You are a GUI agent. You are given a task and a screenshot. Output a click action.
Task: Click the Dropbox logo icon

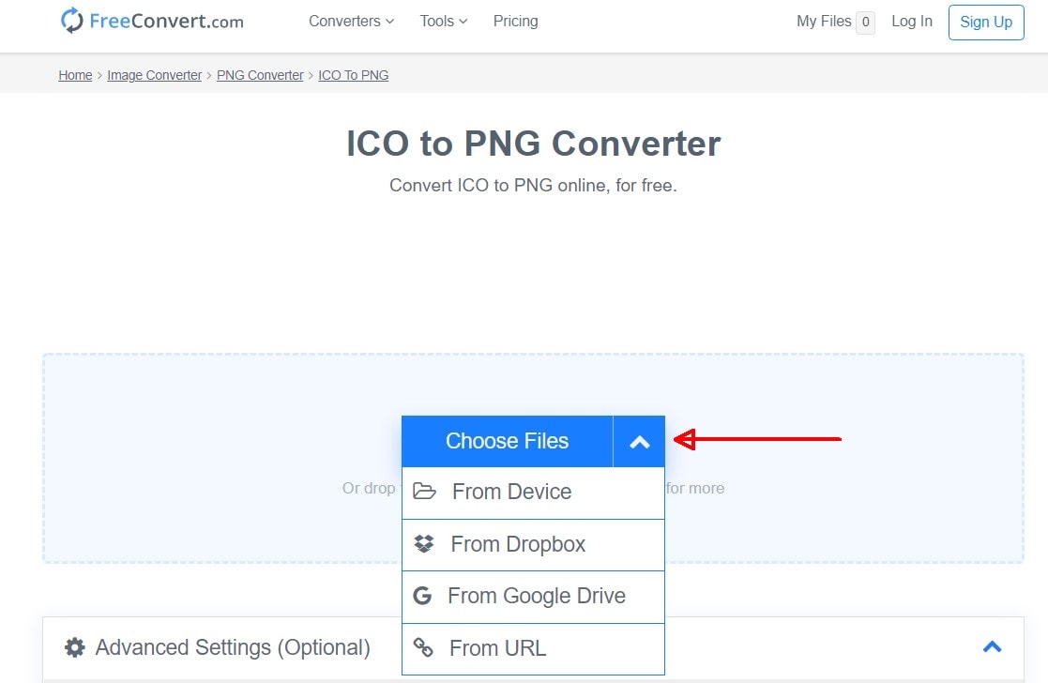pos(424,544)
